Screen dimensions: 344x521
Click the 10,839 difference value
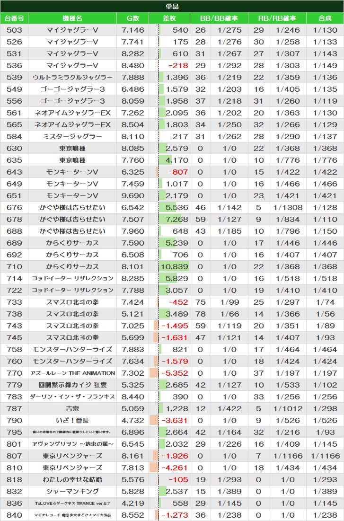click(175, 267)
